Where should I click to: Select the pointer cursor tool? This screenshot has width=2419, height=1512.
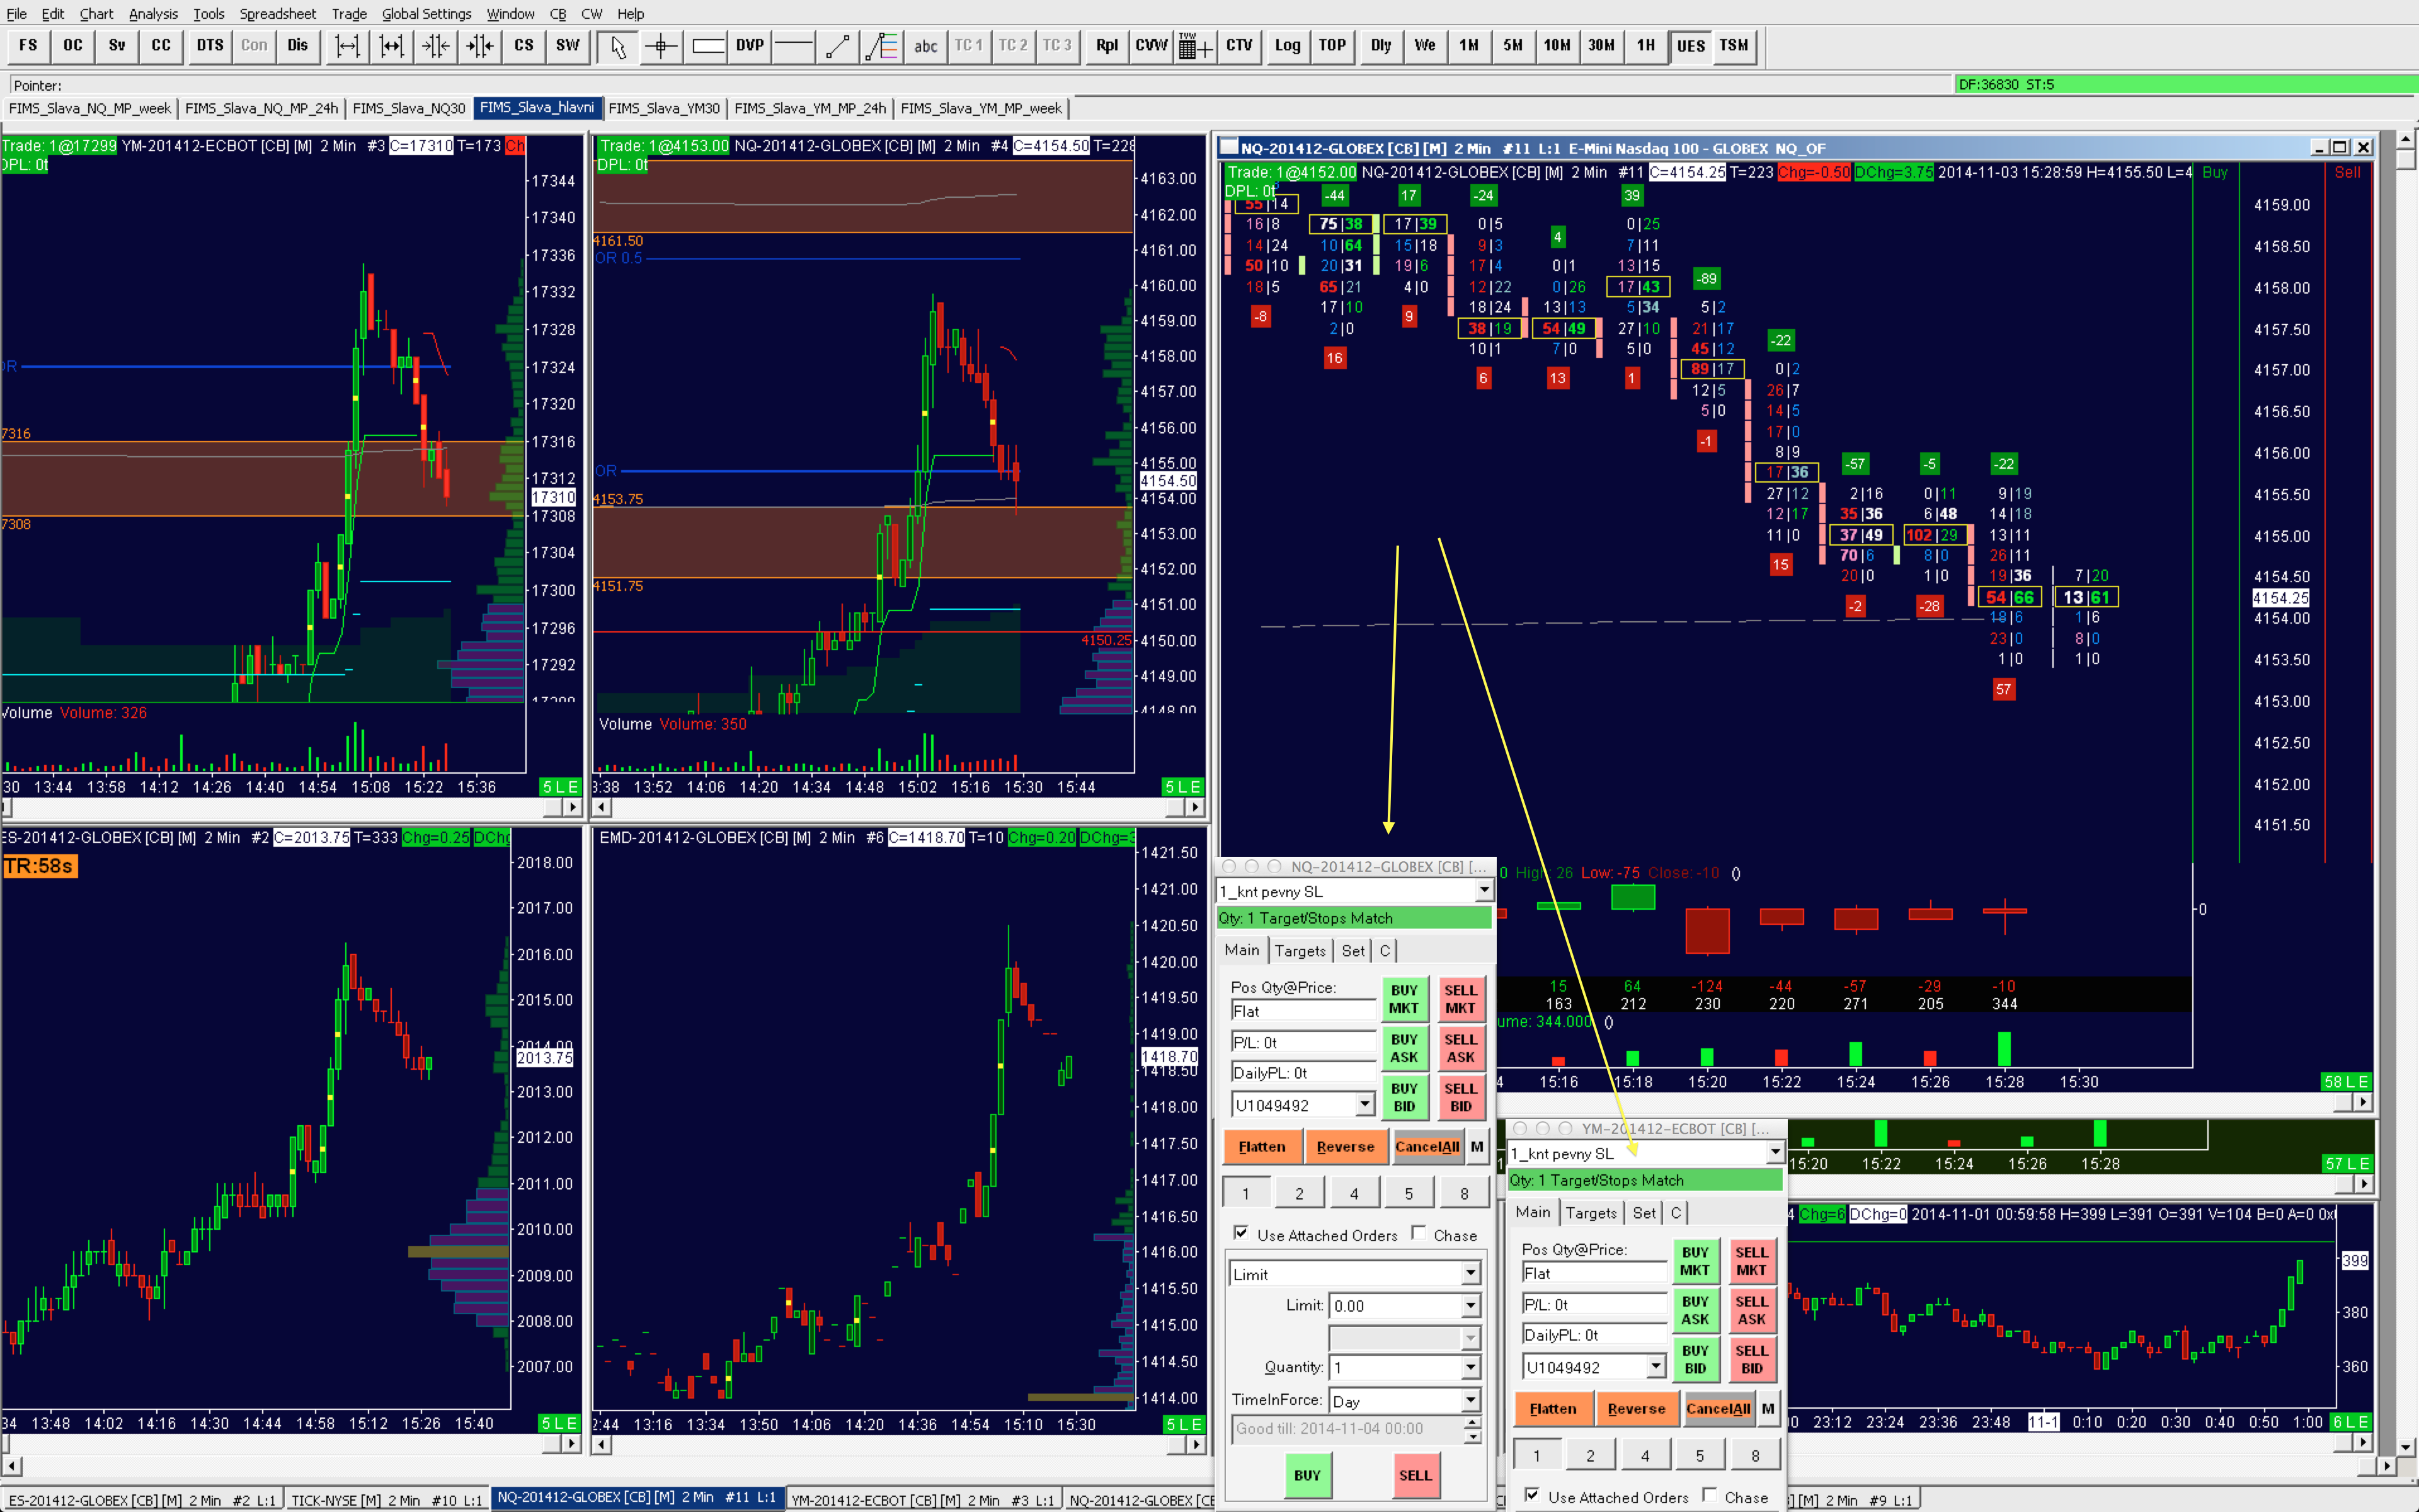618,46
